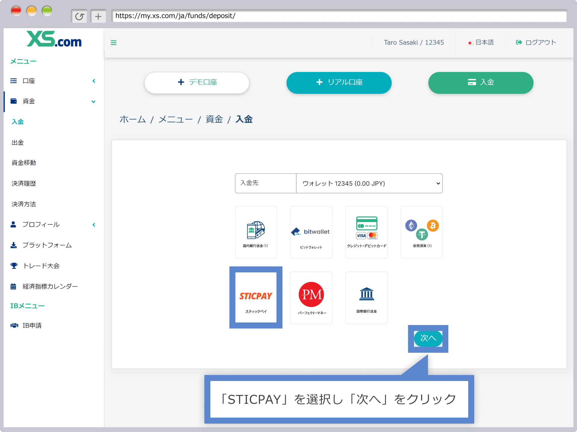The image size is (577, 432).
Task: Select 国際銀行送金 deposit method
Action: [367, 298]
